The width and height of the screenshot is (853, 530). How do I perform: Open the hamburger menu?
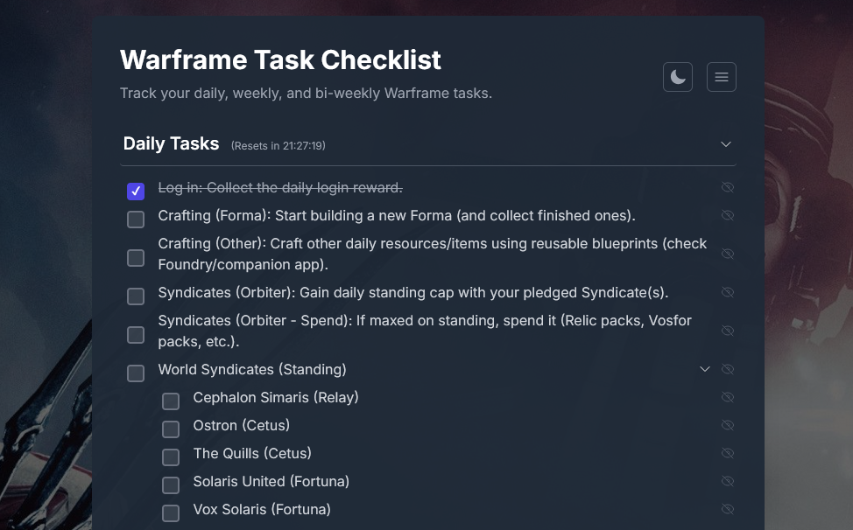click(x=721, y=77)
